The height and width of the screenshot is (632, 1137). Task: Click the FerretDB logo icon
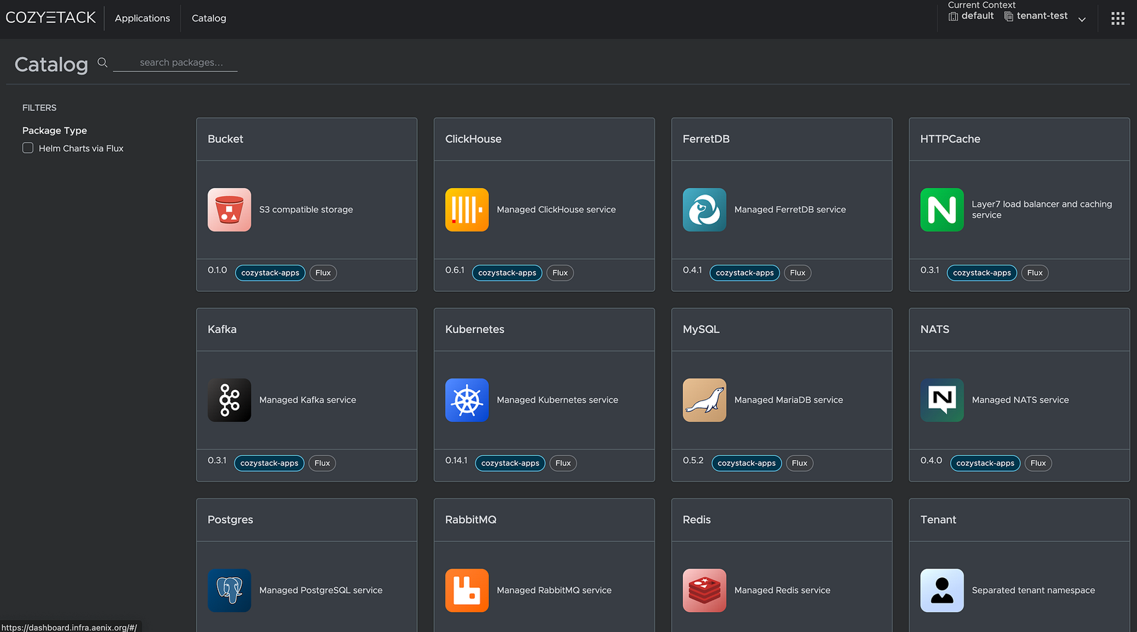704,209
